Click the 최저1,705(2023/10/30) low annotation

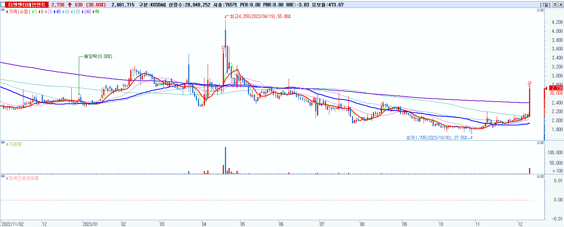tap(437, 138)
